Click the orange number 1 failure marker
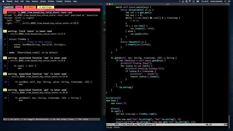This screenshot has height=131, width=233. coord(5,12)
